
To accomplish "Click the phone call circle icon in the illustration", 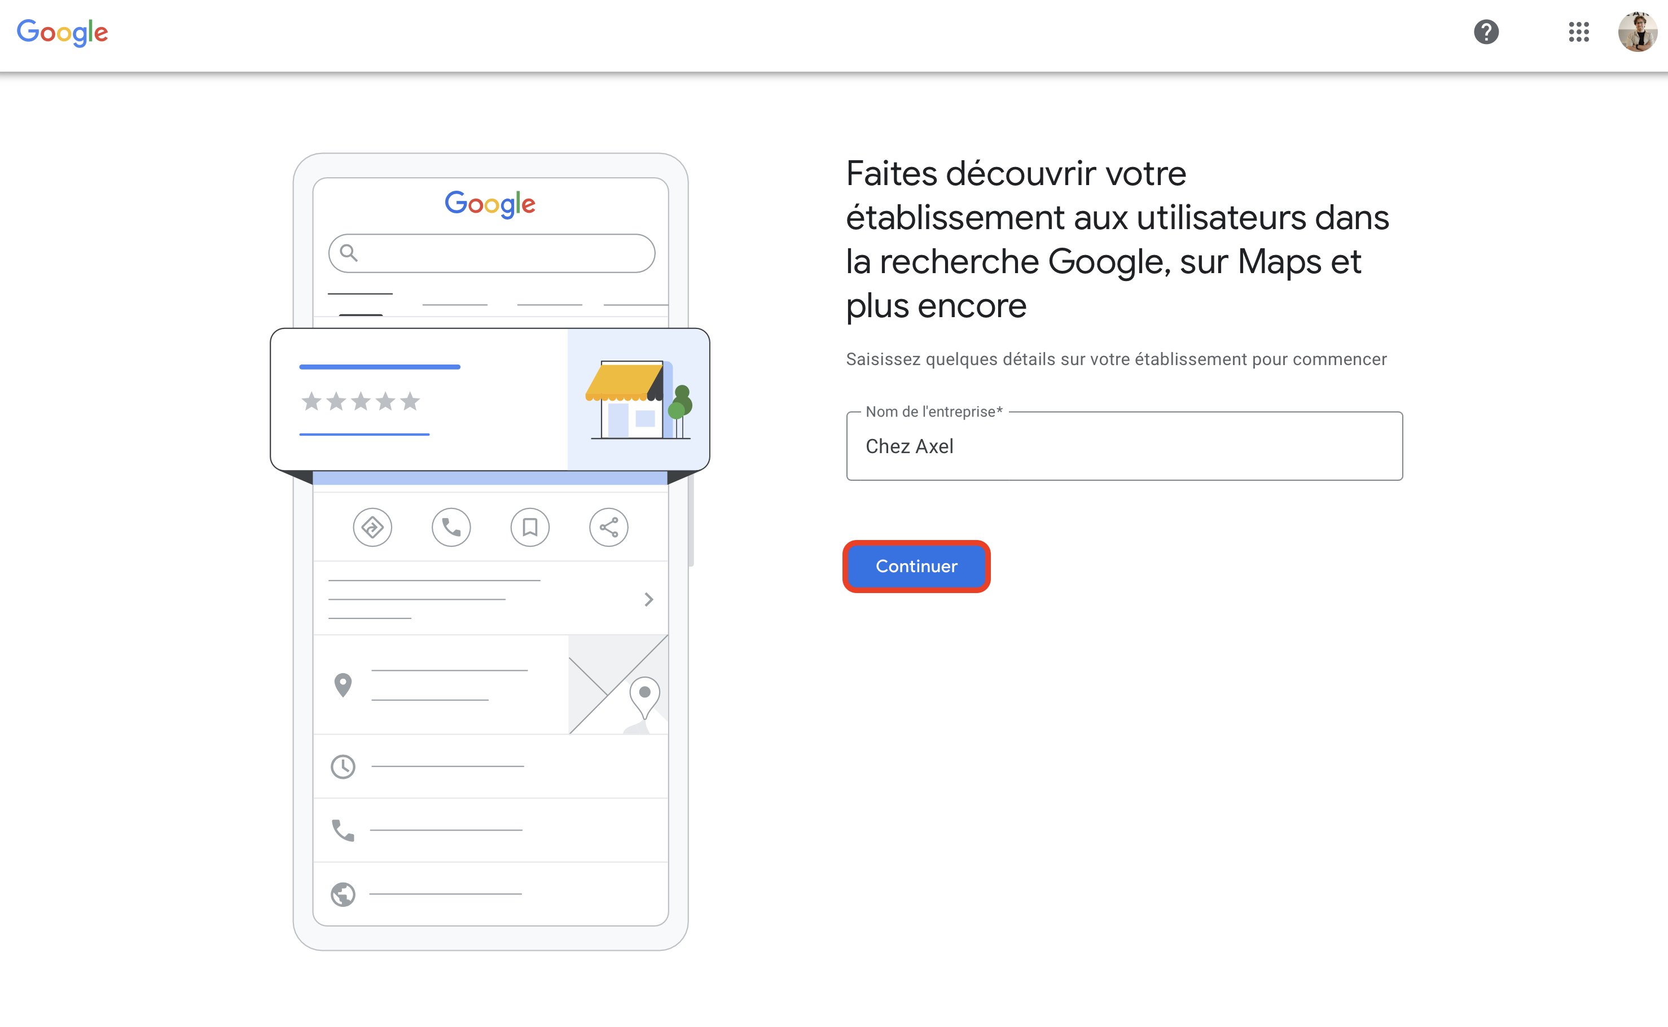I will (451, 527).
